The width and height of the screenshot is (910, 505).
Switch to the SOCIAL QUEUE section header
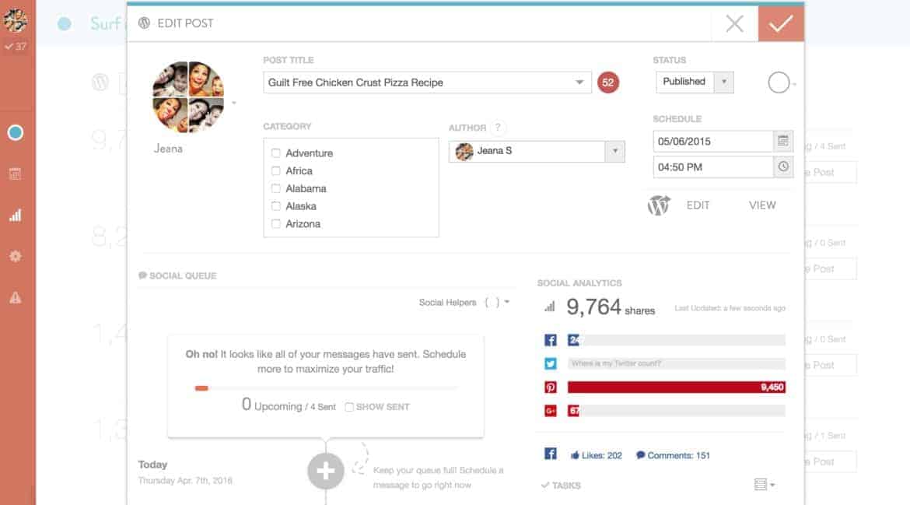click(177, 275)
